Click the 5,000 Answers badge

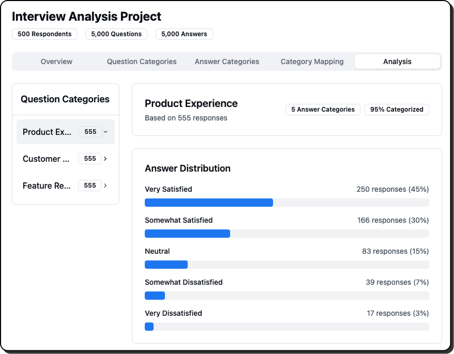pos(184,34)
